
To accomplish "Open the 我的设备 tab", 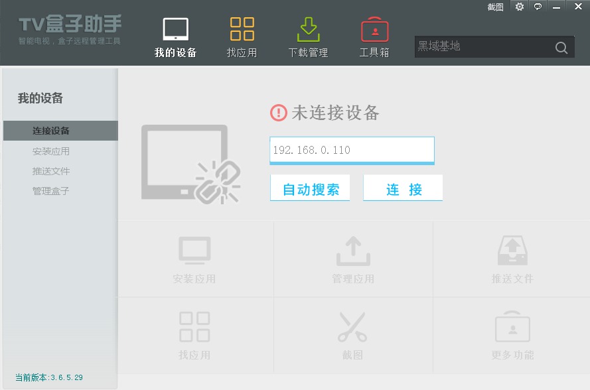I will pyautogui.click(x=176, y=38).
